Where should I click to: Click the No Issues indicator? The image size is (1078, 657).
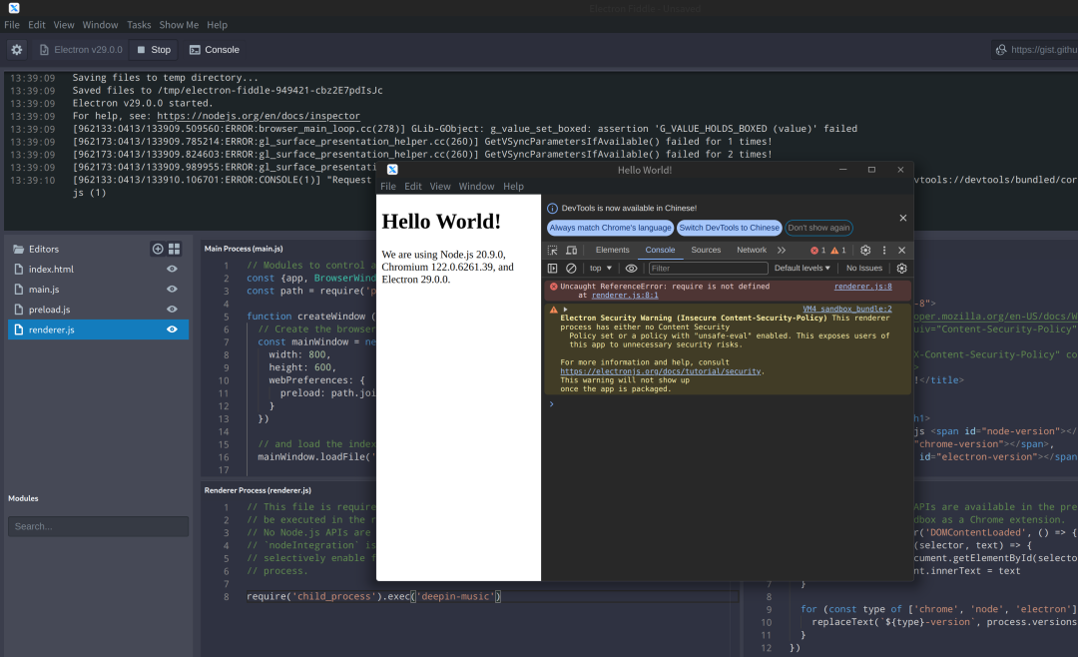click(864, 269)
